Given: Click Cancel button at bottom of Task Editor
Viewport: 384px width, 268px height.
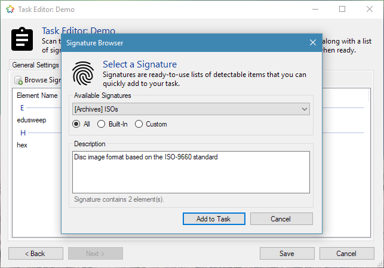Looking at the screenshot, I should 347,253.
